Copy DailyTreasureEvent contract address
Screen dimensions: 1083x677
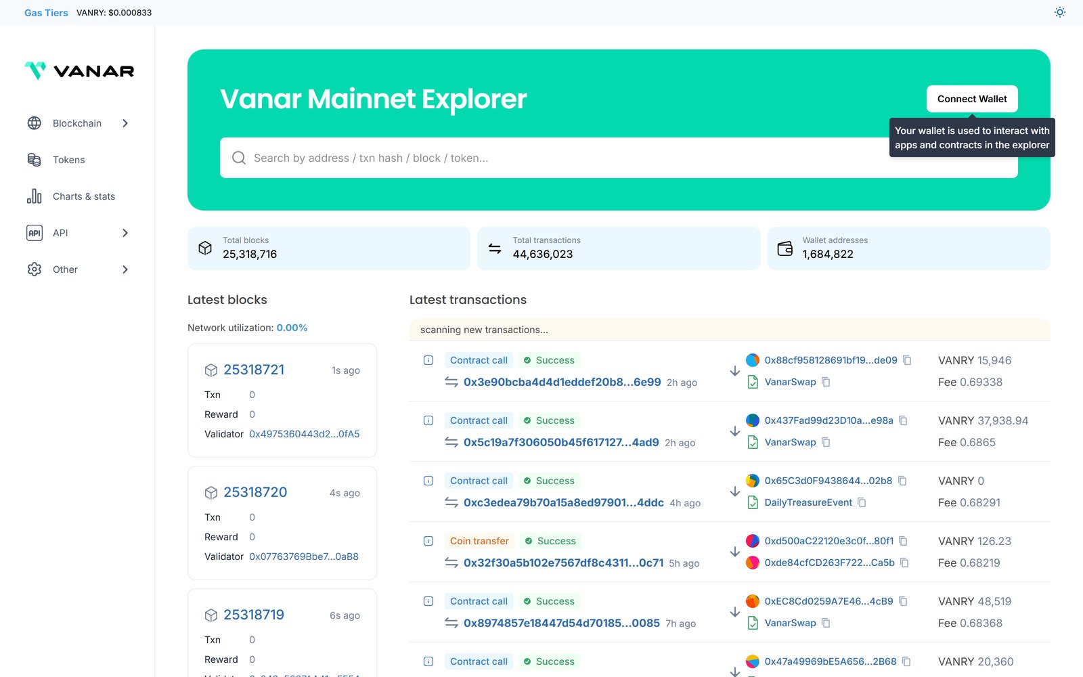pos(862,502)
